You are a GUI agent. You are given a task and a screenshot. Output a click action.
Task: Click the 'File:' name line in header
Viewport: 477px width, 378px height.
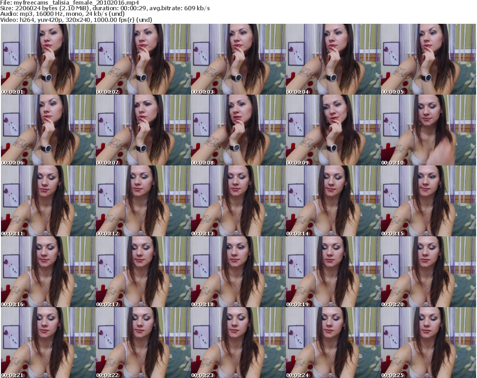[x=70, y=3]
